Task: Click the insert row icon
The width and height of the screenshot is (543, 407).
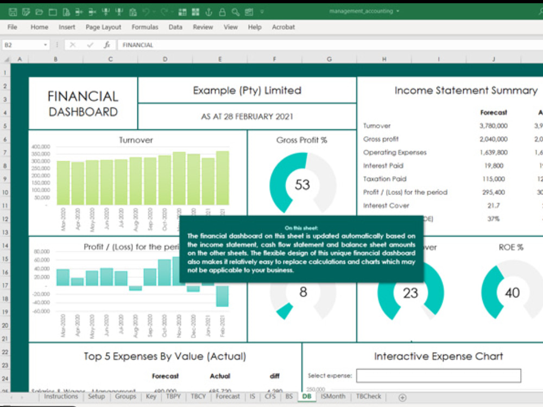Action: click(x=79, y=12)
